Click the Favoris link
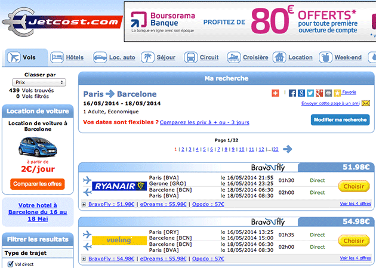This screenshot has height=268, width=376. (349, 92)
